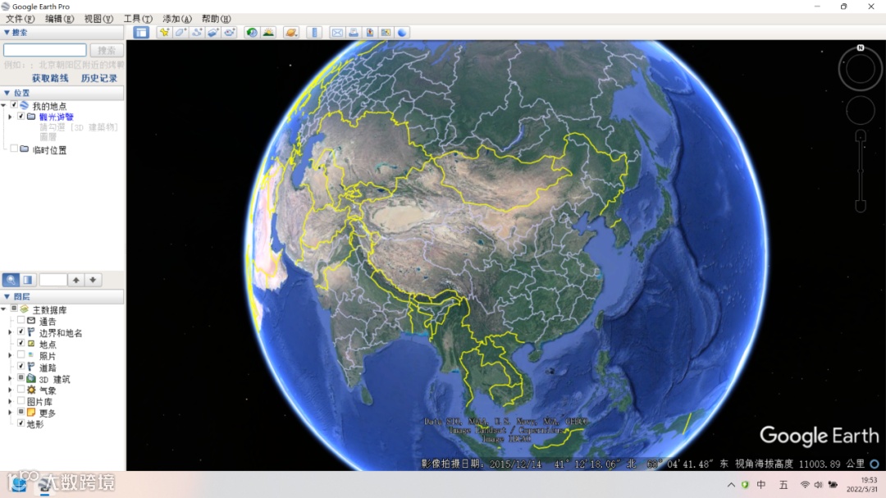886x498 pixels.
Task: Open the Email view toolbar icon
Action: point(337,33)
